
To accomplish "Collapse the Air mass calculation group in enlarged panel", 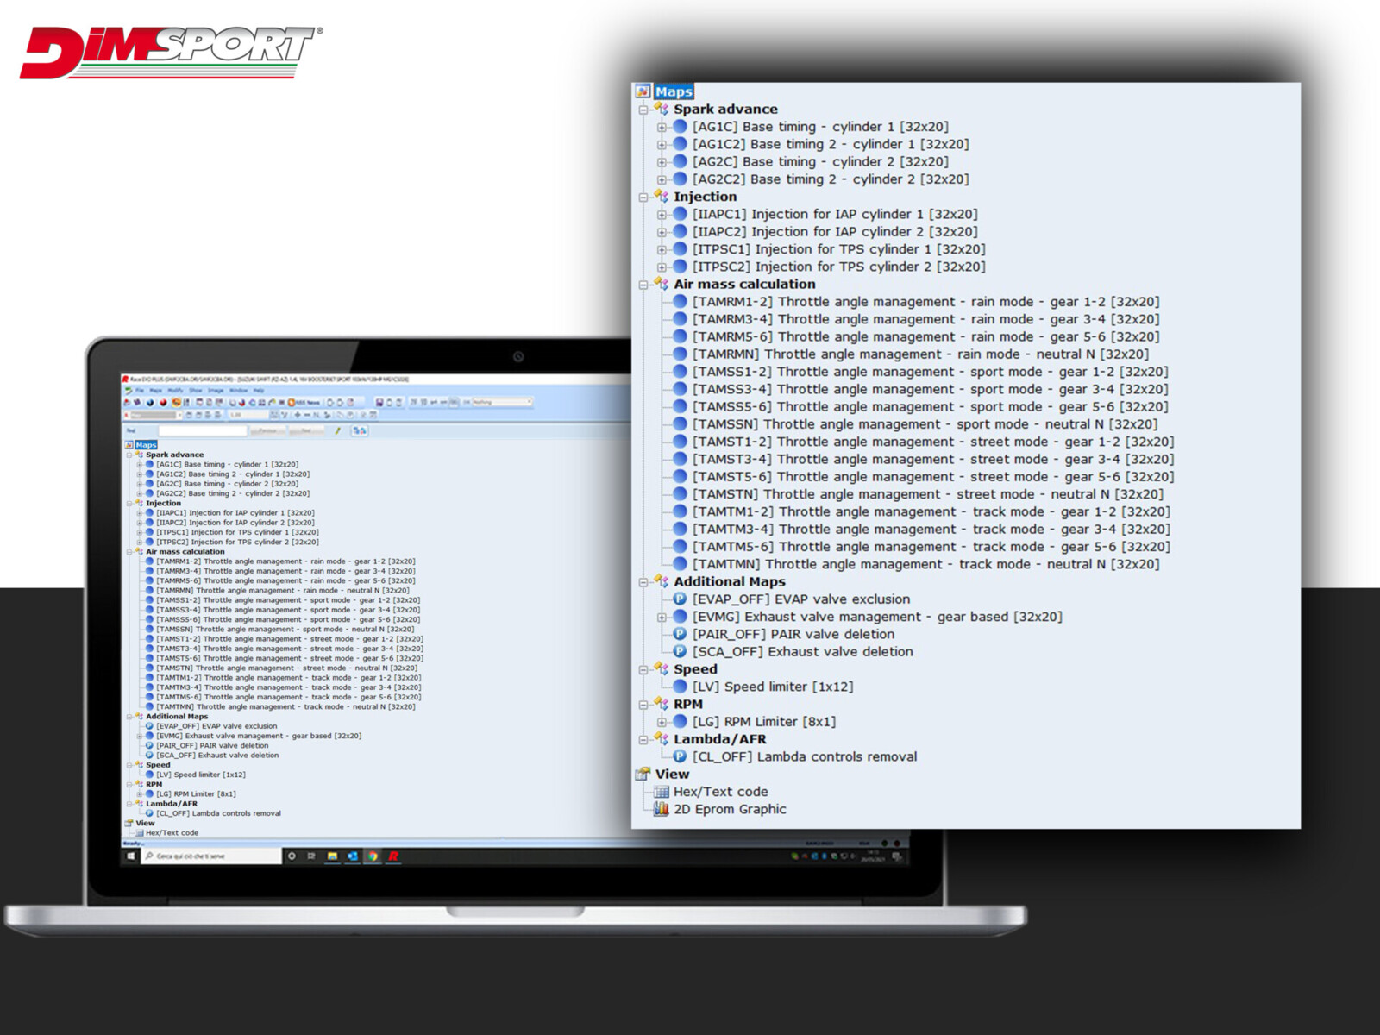I will click(643, 285).
